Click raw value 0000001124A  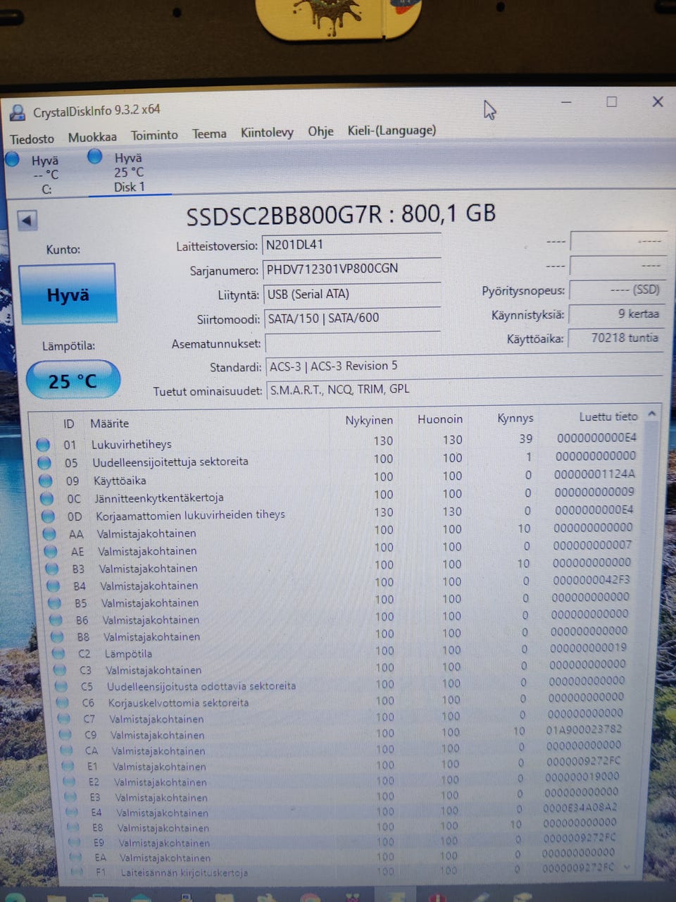point(594,474)
